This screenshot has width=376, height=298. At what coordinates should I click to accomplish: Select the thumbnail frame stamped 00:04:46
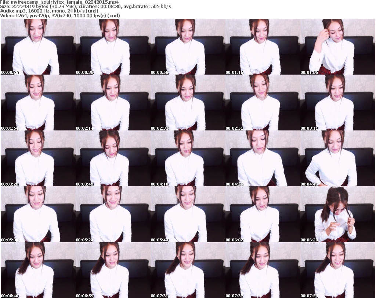(338, 158)
